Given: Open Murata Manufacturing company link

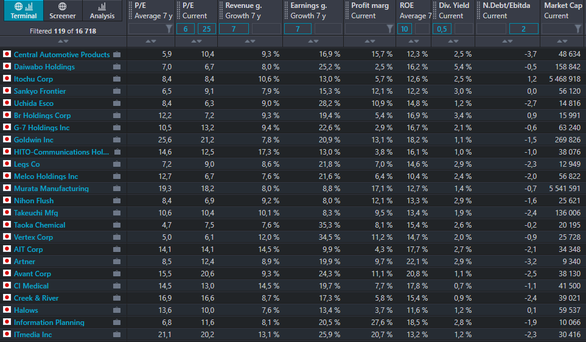Looking at the screenshot, I should click(x=52, y=189).
